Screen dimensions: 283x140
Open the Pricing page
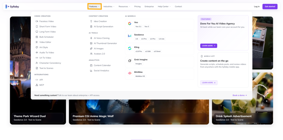coord(137,7)
